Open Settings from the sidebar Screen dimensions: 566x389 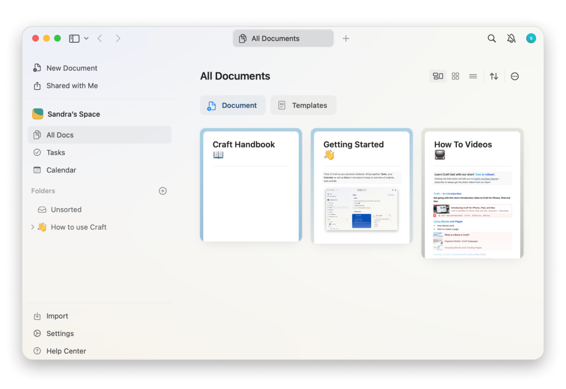click(x=60, y=333)
